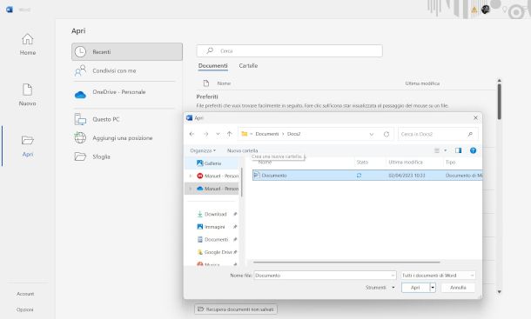Open Tutti i documenti di Word filter
The height and width of the screenshot is (319, 531).
[x=438, y=276]
